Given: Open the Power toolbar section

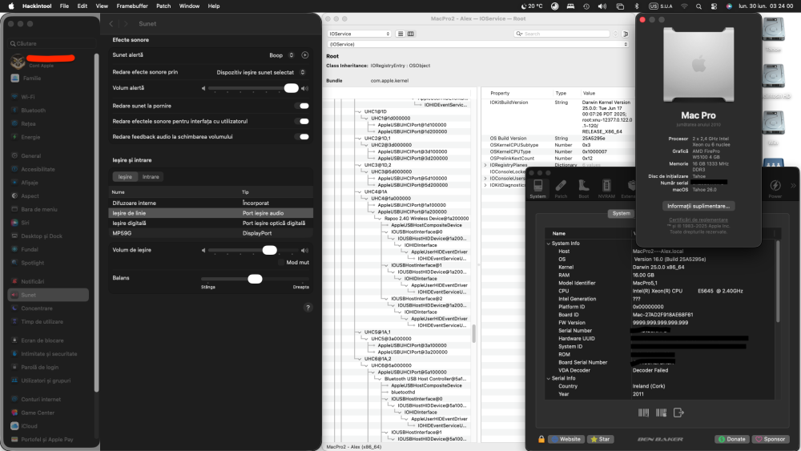Looking at the screenshot, I should click(775, 188).
